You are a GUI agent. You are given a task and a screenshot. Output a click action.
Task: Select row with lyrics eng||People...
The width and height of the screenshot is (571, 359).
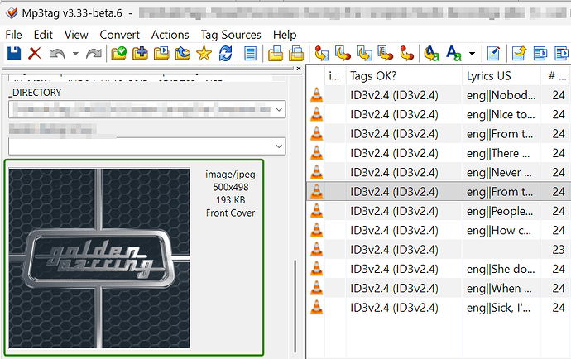(439, 211)
